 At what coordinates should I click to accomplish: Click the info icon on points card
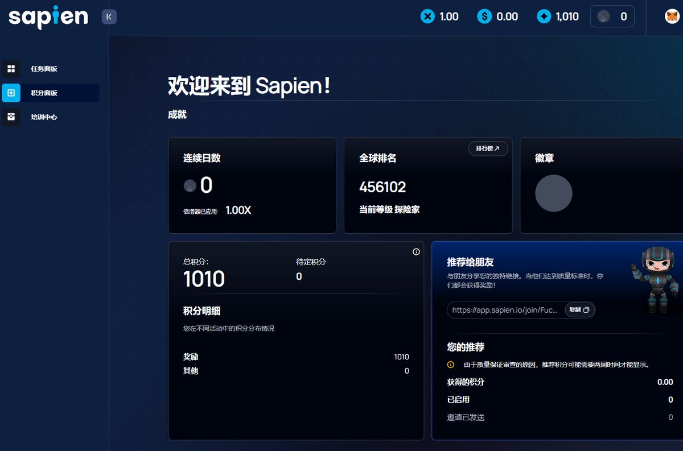416,251
